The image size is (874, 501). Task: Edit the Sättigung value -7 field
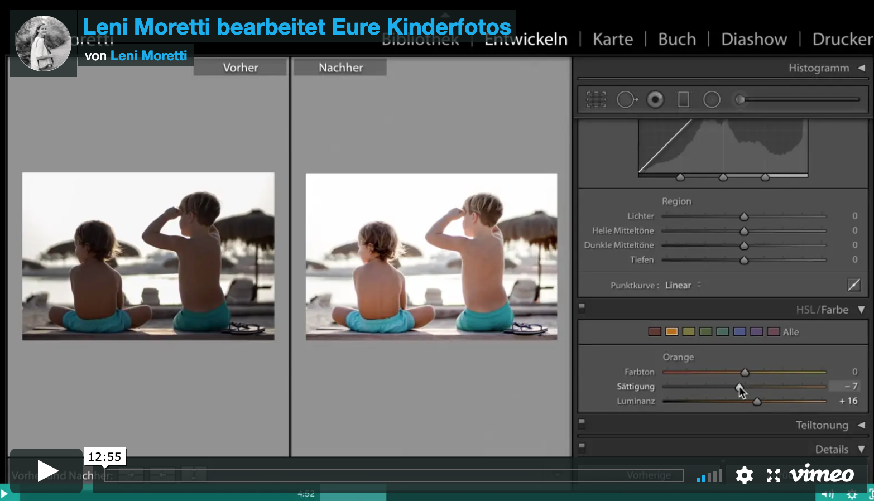click(844, 386)
